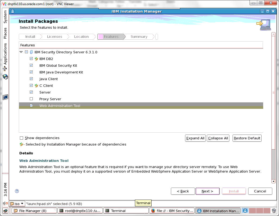The image size is (279, 216).
Task: Click Expand All button
Action: tap(195, 138)
